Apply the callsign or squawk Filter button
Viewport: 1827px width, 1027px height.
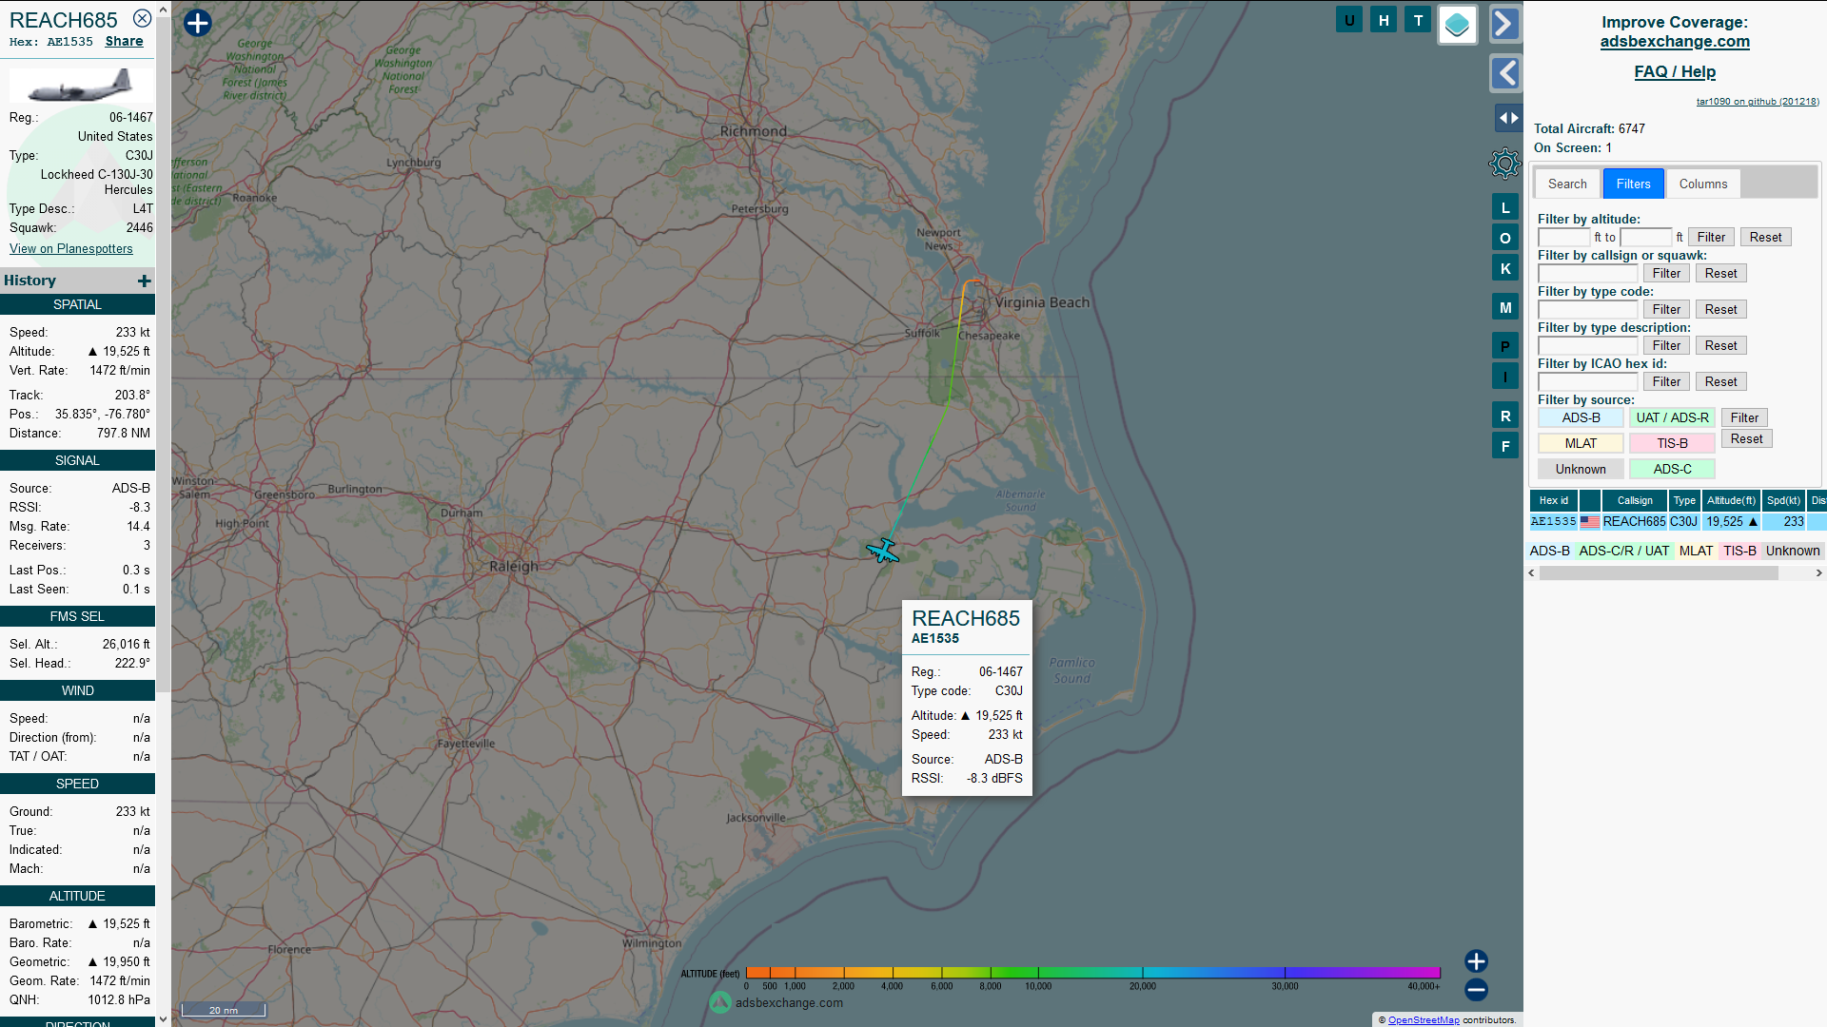pos(1666,274)
